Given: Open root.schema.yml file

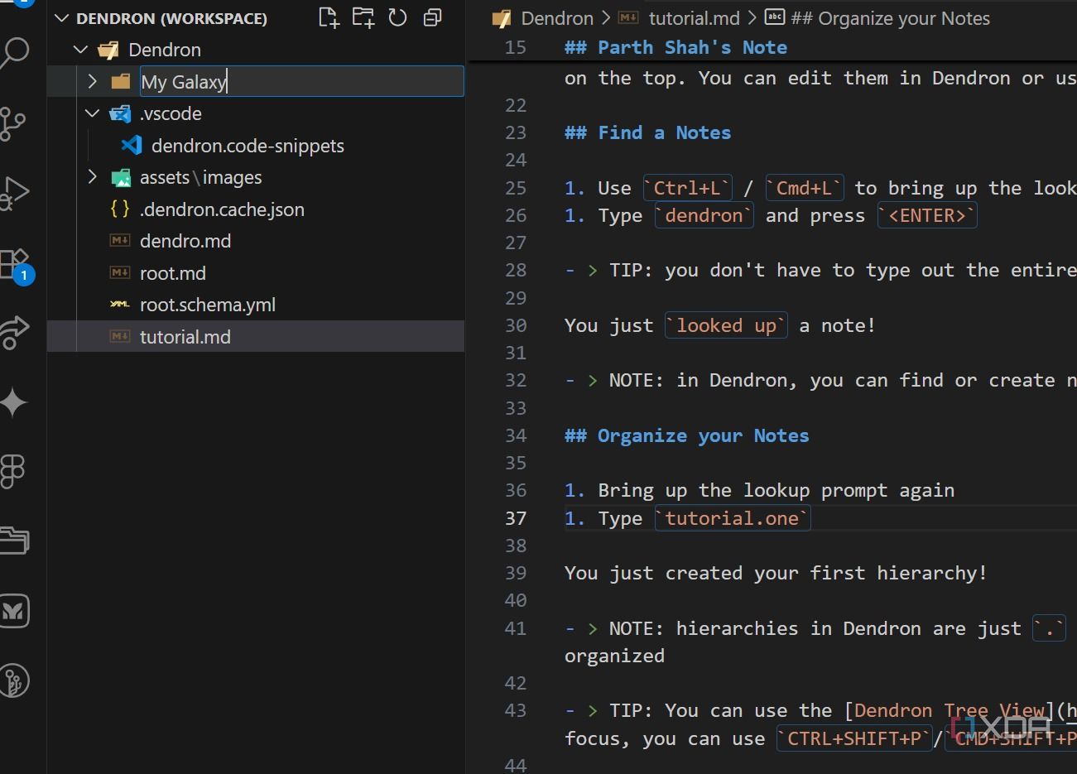Looking at the screenshot, I should click(x=208, y=305).
